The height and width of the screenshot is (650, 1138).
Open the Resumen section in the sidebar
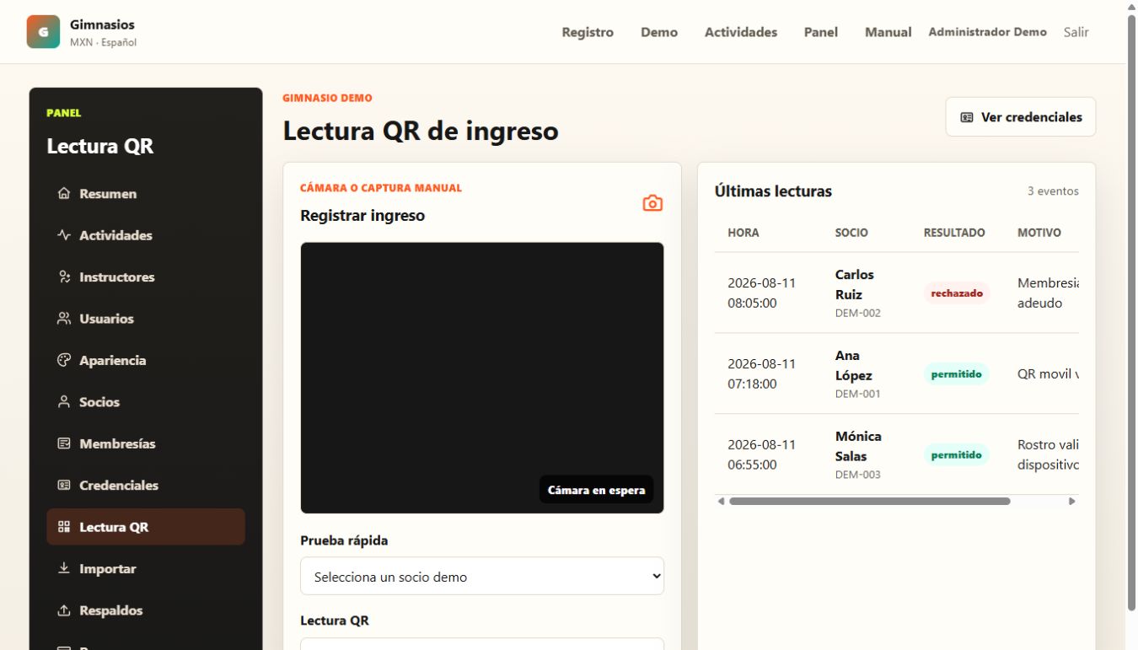146,194
